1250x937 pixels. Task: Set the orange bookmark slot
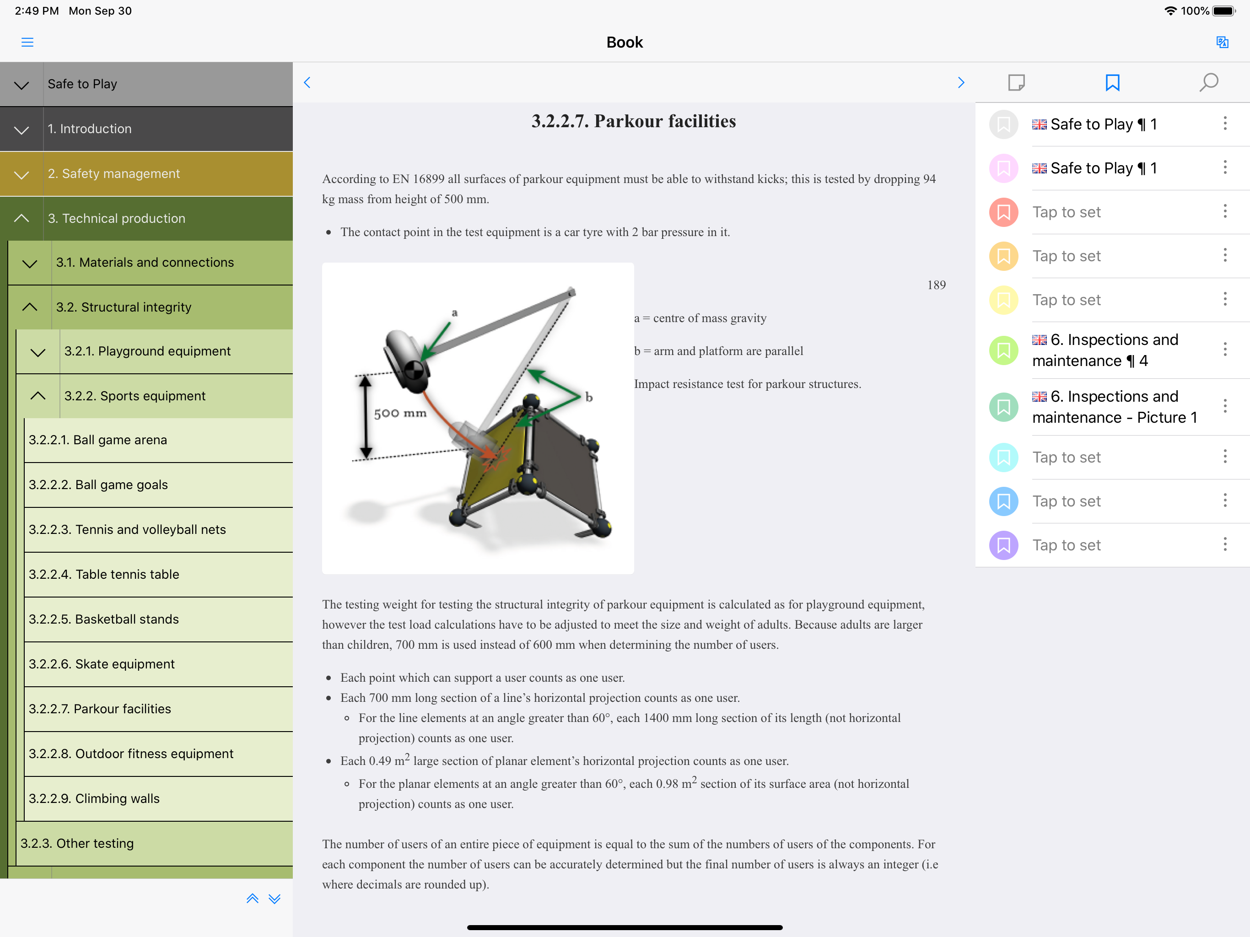[1004, 256]
